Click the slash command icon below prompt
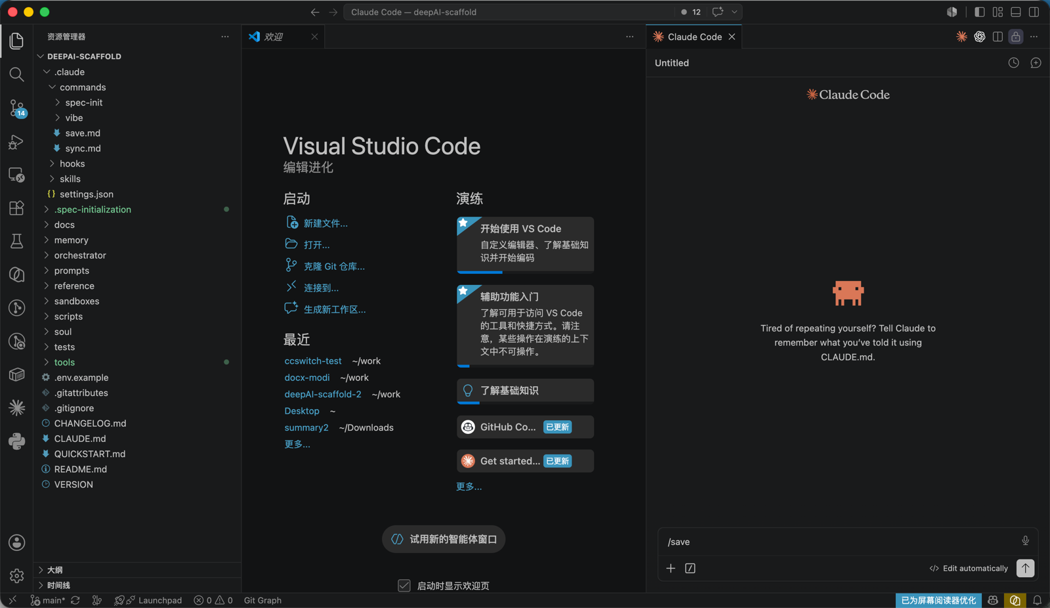The width and height of the screenshot is (1050, 608). pyautogui.click(x=690, y=568)
